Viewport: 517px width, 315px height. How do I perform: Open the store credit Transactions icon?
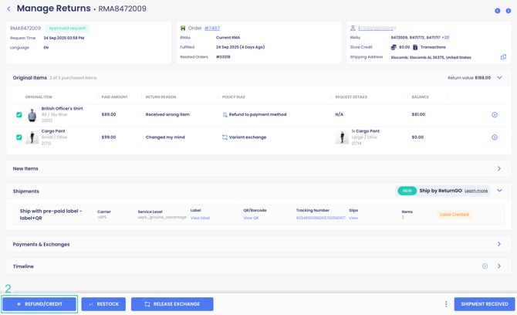(x=415, y=47)
